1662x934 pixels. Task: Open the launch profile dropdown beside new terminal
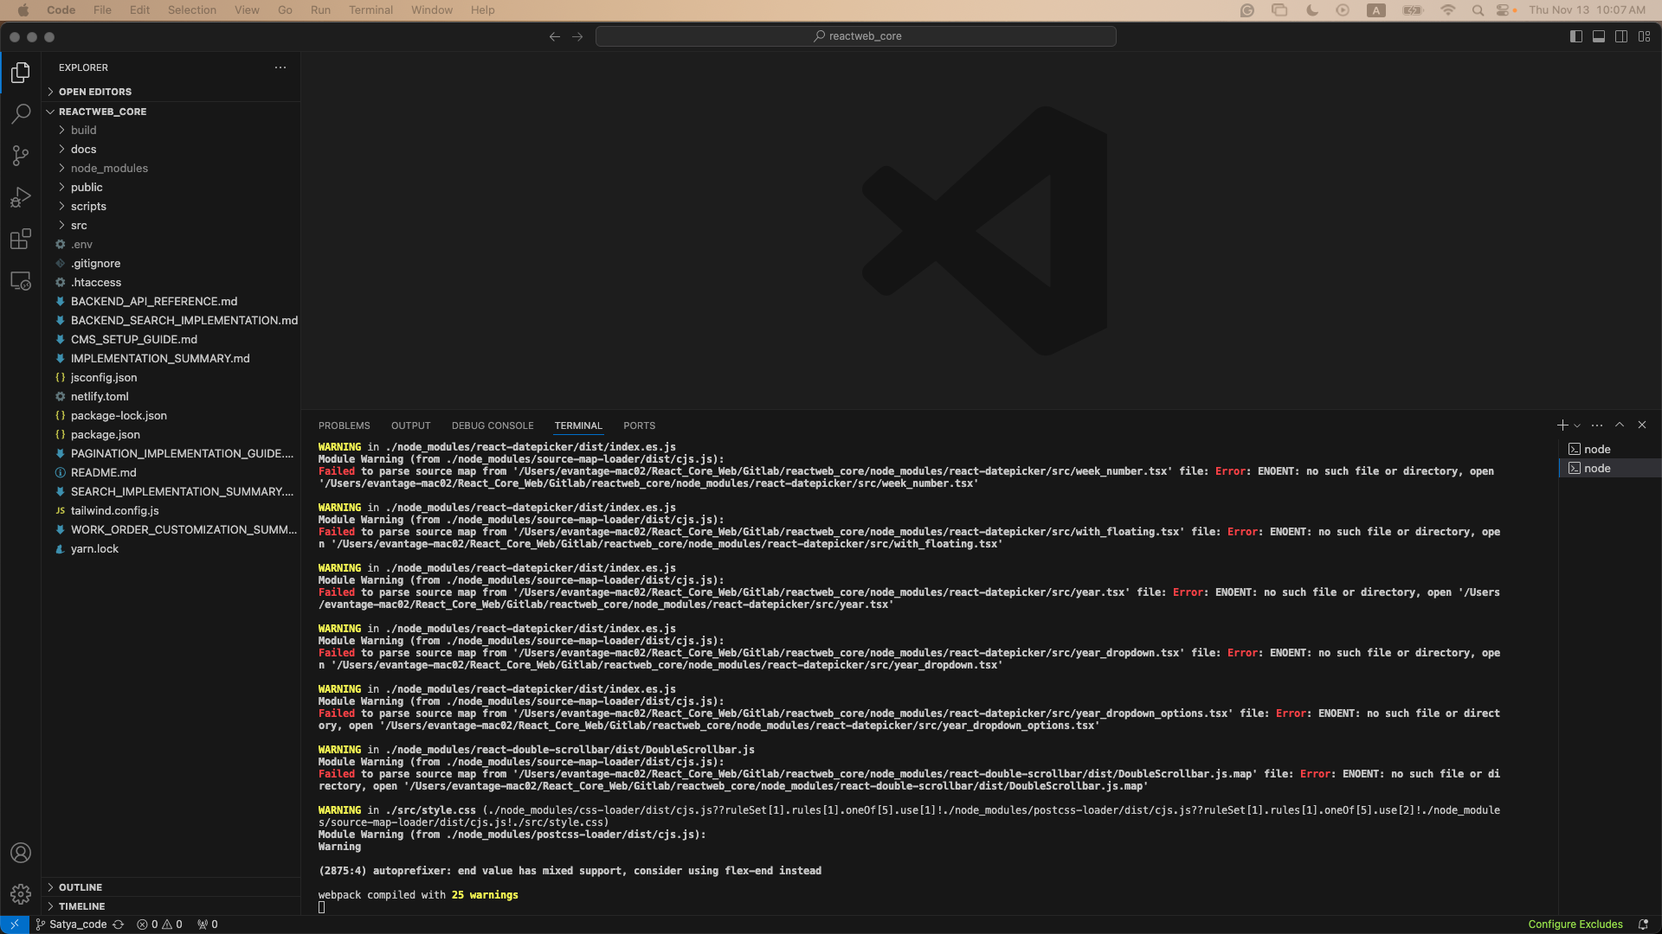[x=1577, y=425]
